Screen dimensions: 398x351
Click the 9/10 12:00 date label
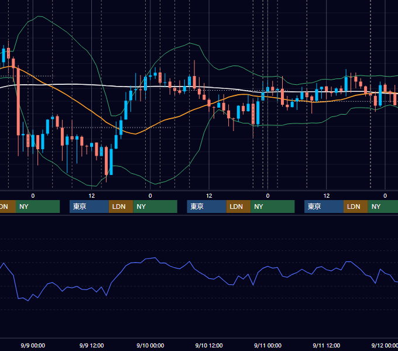(209, 345)
